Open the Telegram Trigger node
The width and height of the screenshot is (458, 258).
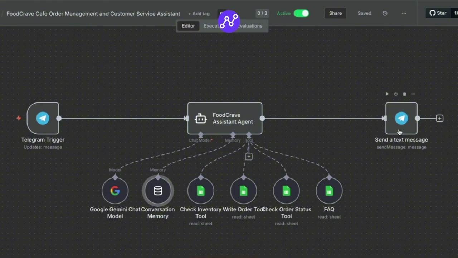pos(43,118)
